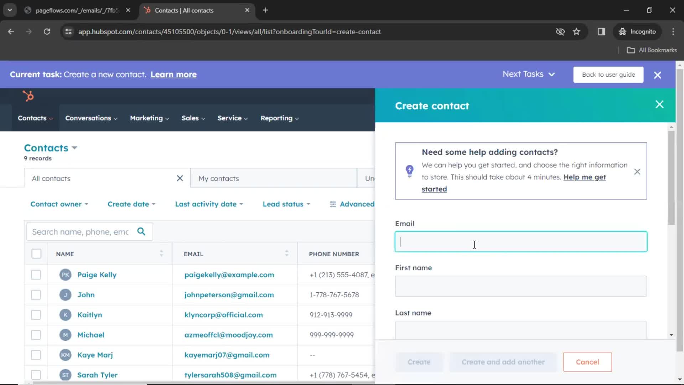Click Cancel button in Create contact

587,362
